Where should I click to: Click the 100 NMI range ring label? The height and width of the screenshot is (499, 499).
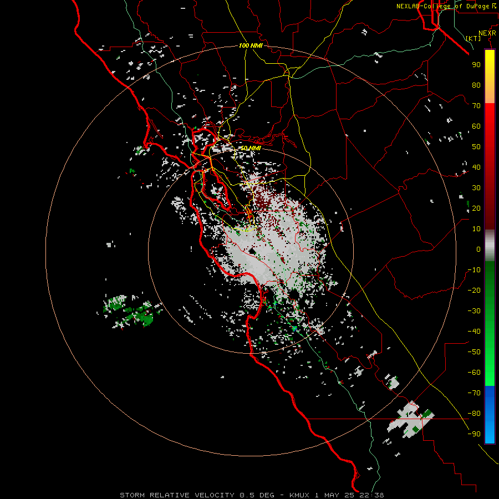click(251, 45)
